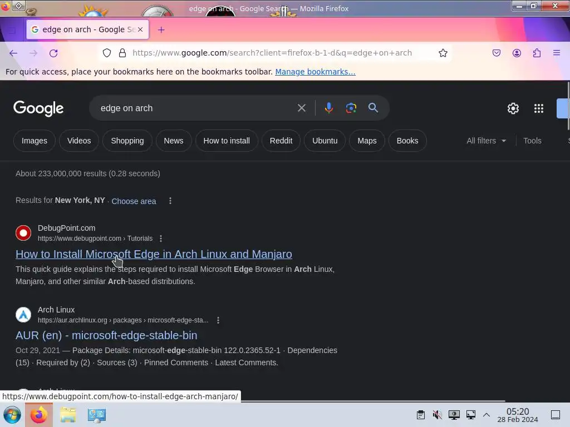Open the taskbar file manager
570x427 pixels.
click(x=67, y=415)
